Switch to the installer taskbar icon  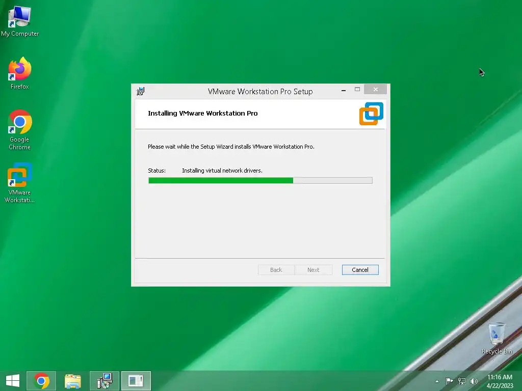pyautogui.click(x=105, y=381)
